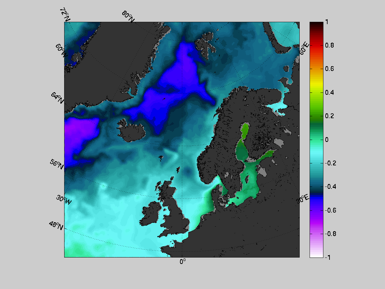Click the colorbar tick label 0
This screenshot has width=385, height=289.
click(x=327, y=140)
